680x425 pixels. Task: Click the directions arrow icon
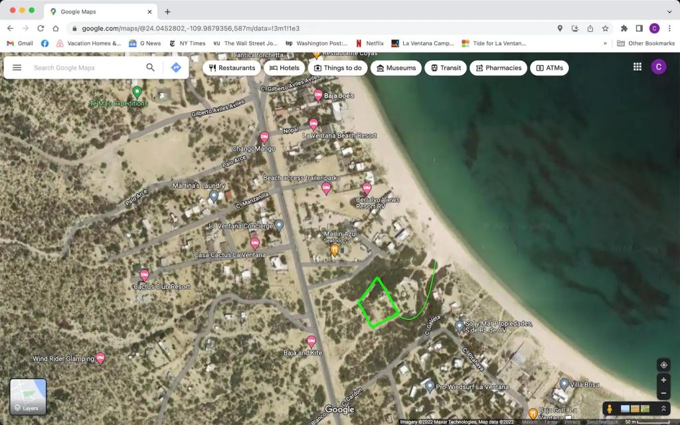[176, 68]
